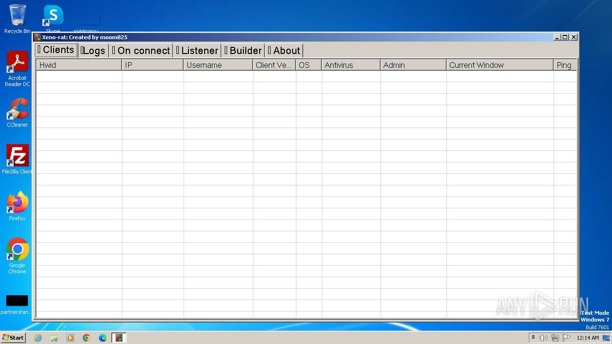Open Windows Media Player from taskbar
This screenshot has width=612, height=344.
pyautogui.click(x=70, y=338)
